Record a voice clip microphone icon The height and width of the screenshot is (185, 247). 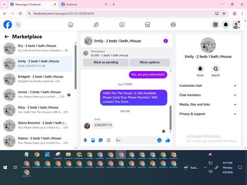(85, 140)
